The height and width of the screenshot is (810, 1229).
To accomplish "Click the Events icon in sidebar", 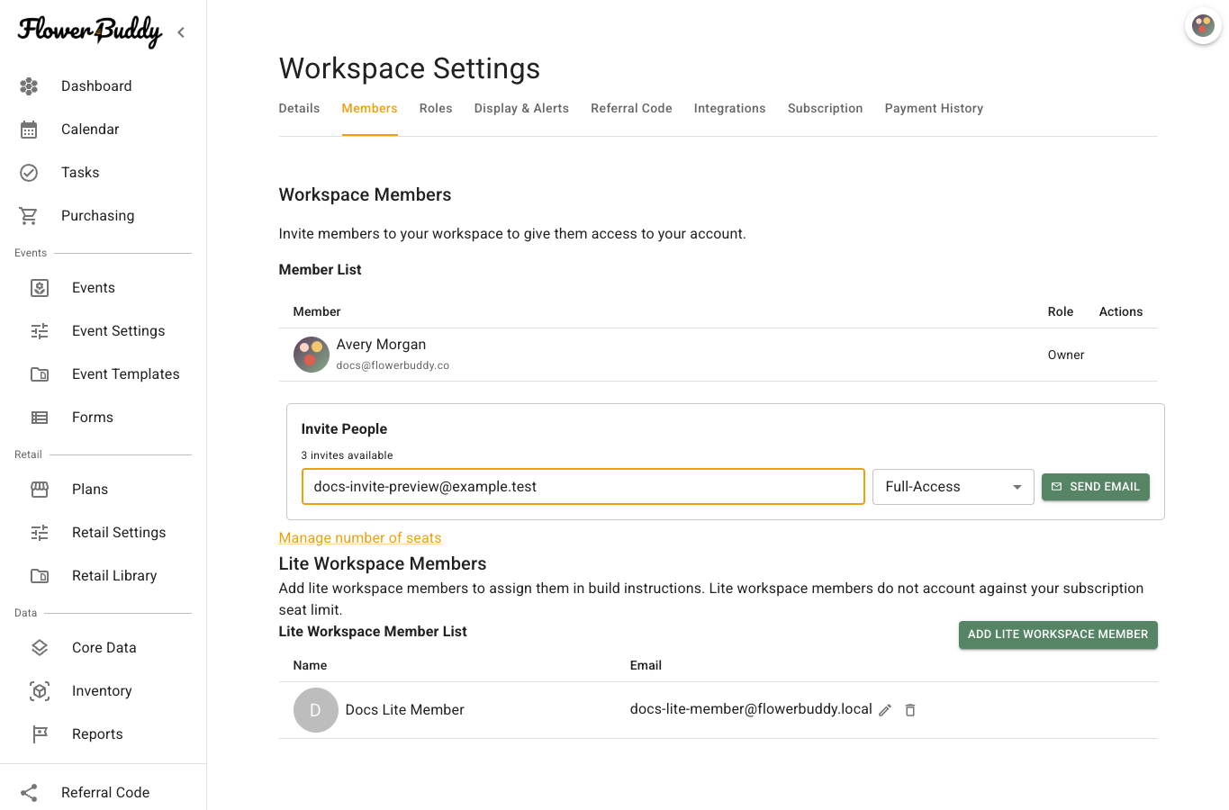I will coord(40,288).
